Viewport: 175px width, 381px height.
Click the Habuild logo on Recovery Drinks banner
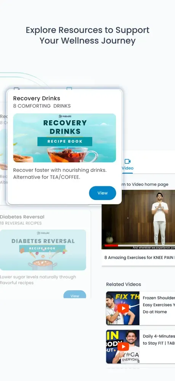pos(64,116)
